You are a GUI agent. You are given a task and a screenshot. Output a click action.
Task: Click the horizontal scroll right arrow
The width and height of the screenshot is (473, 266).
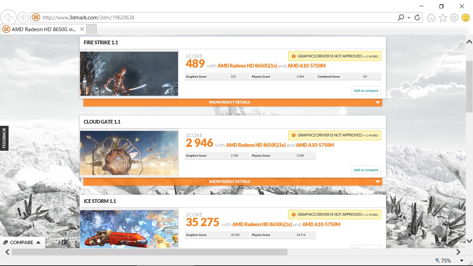tap(458, 252)
